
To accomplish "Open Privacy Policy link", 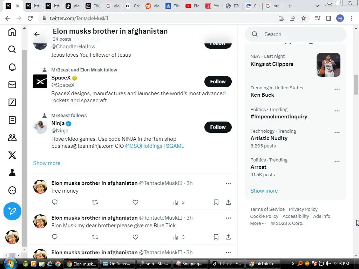I will (x=303, y=209).
